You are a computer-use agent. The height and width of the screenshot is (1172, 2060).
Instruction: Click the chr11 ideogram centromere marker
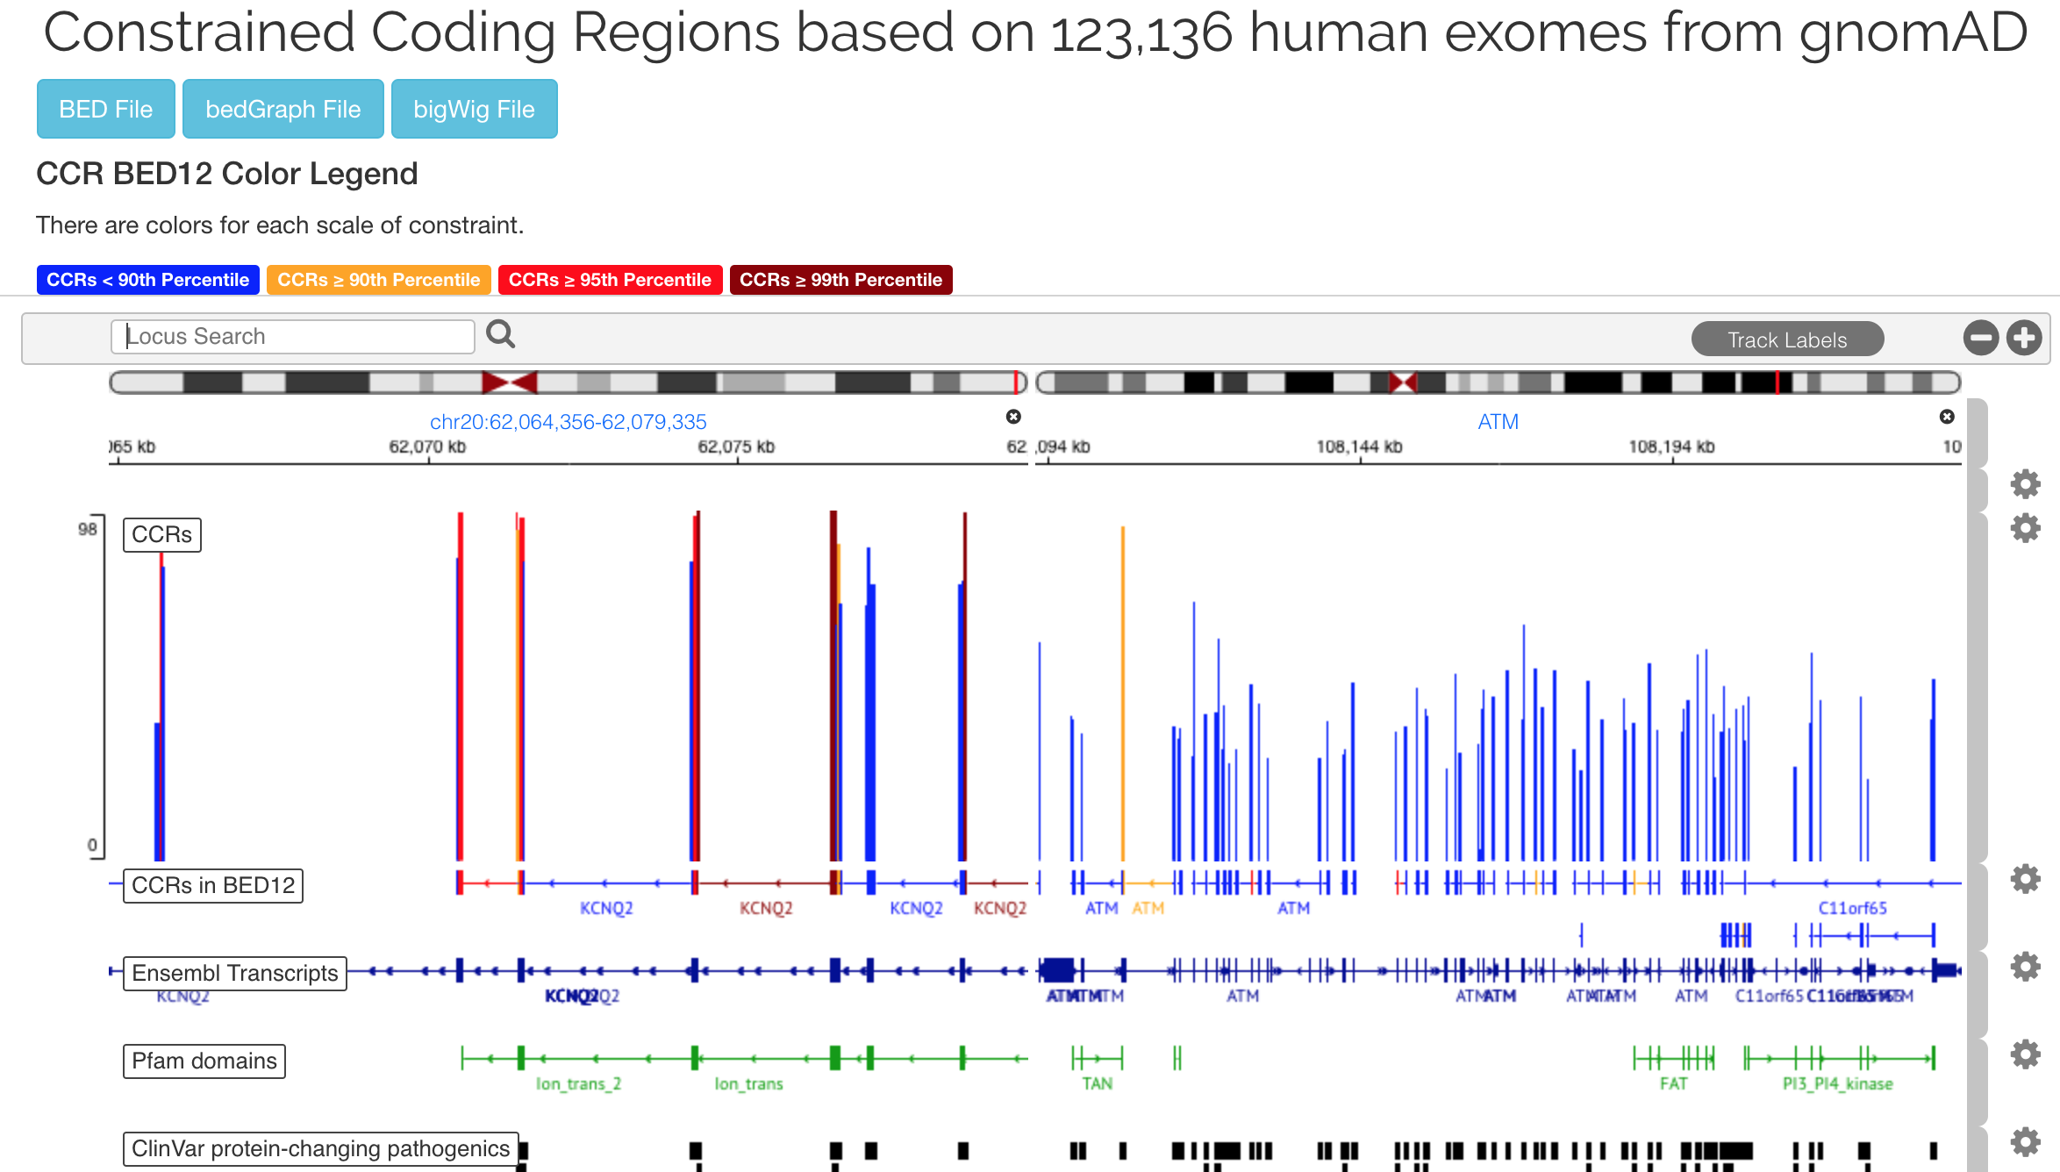tap(1402, 382)
